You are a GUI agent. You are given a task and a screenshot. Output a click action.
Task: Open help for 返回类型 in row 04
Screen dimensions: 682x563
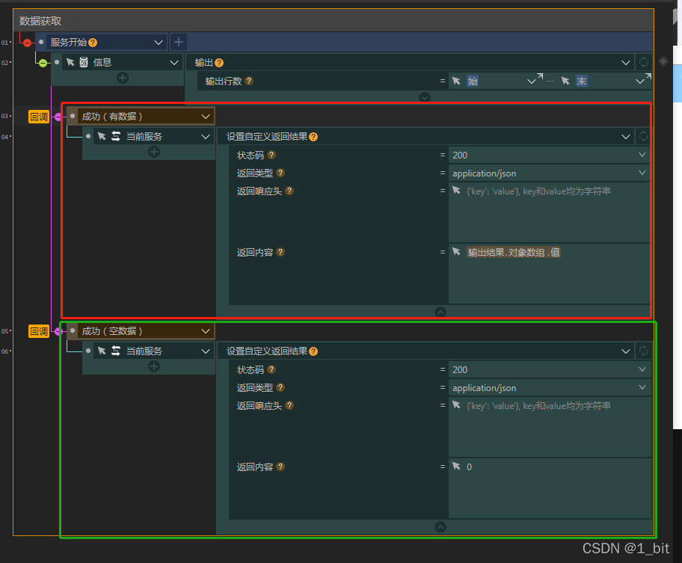280,173
